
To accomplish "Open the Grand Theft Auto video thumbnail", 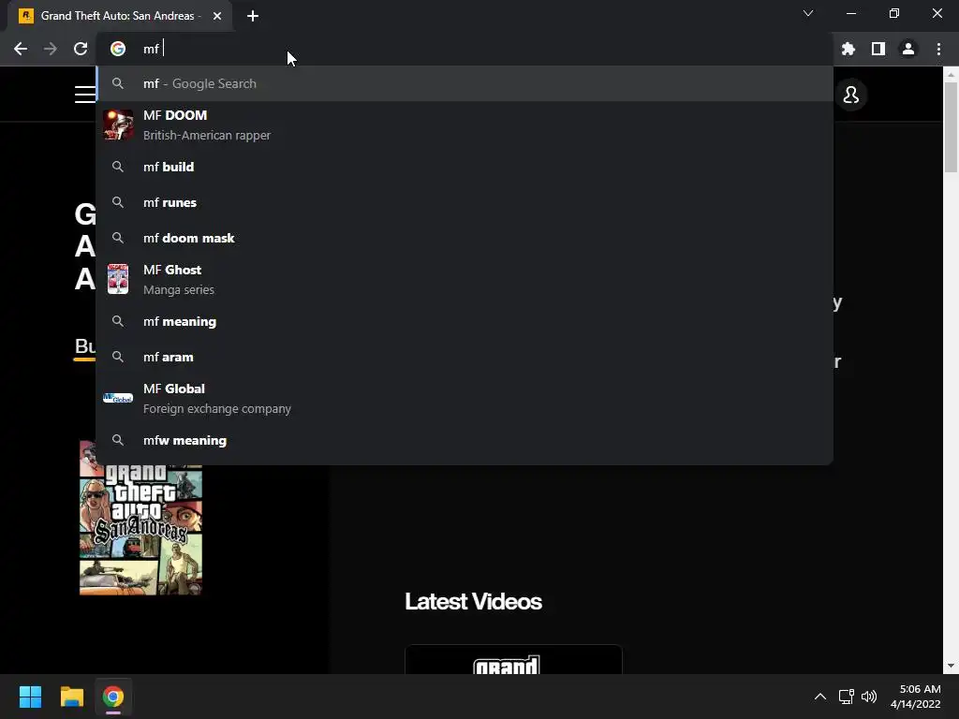I will pyautogui.click(x=514, y=660).
